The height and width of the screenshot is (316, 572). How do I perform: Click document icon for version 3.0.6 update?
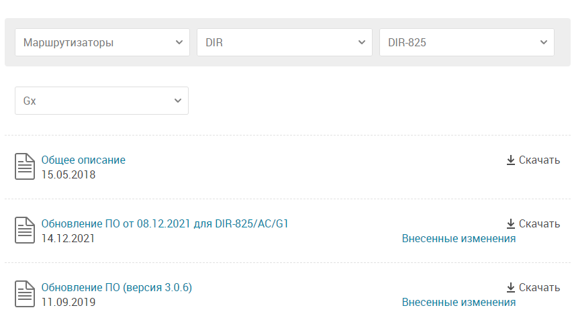click(x=25, y=294)
